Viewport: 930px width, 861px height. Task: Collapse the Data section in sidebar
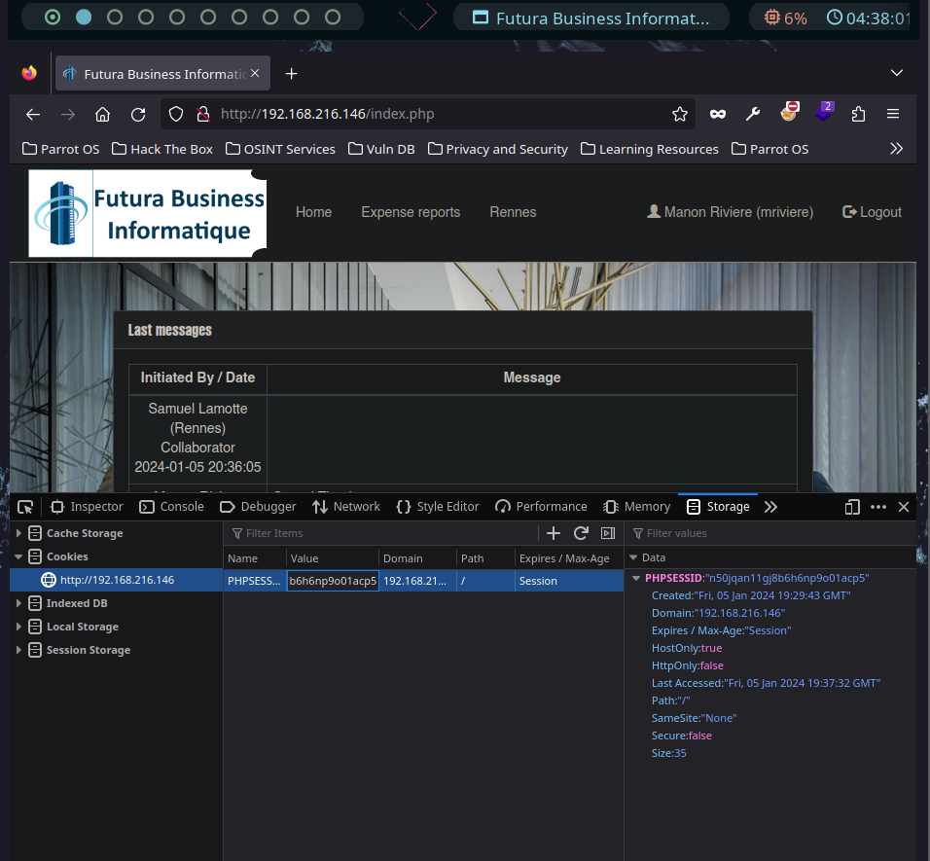coord(633,557)
